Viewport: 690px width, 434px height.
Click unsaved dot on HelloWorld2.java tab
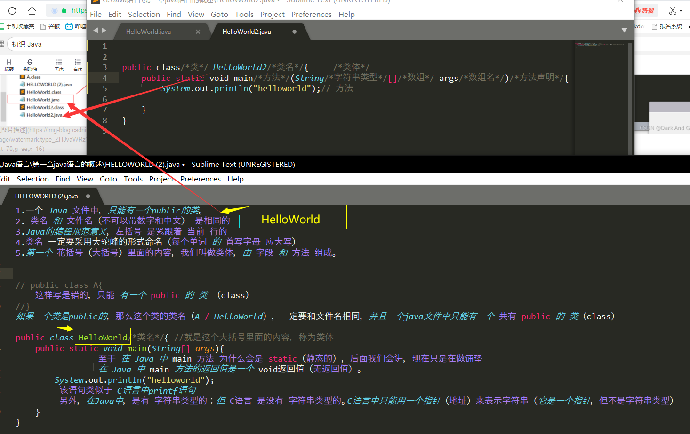(295, 32)
